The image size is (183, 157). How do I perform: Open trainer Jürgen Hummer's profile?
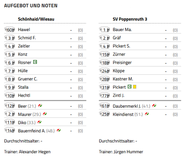click(x=128, y=152)
